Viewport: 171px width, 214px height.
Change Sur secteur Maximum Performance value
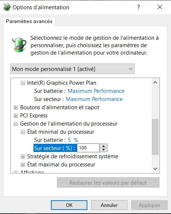click(94, 99)
